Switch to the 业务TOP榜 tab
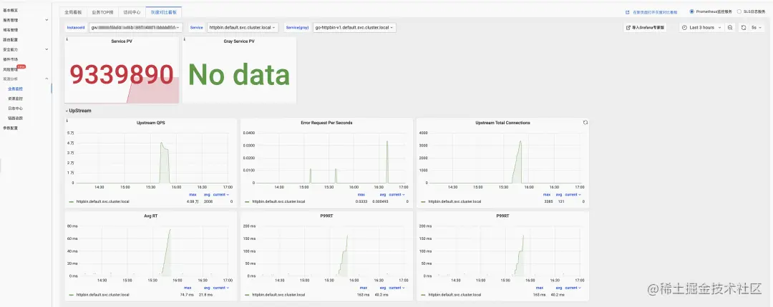773x307 pixels. point(102,12)
